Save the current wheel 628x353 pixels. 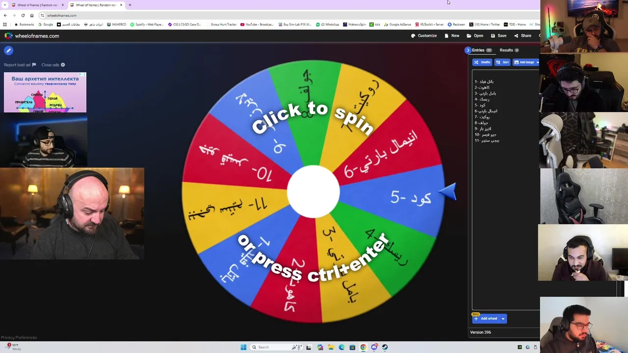coord(498,36)
